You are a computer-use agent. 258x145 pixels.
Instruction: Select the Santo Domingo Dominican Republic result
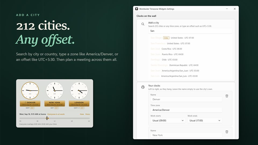tap(190, 65)
